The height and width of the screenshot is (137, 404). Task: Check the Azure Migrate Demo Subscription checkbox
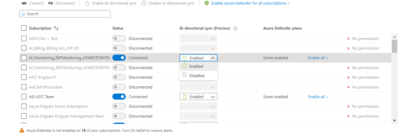(24, 106)
